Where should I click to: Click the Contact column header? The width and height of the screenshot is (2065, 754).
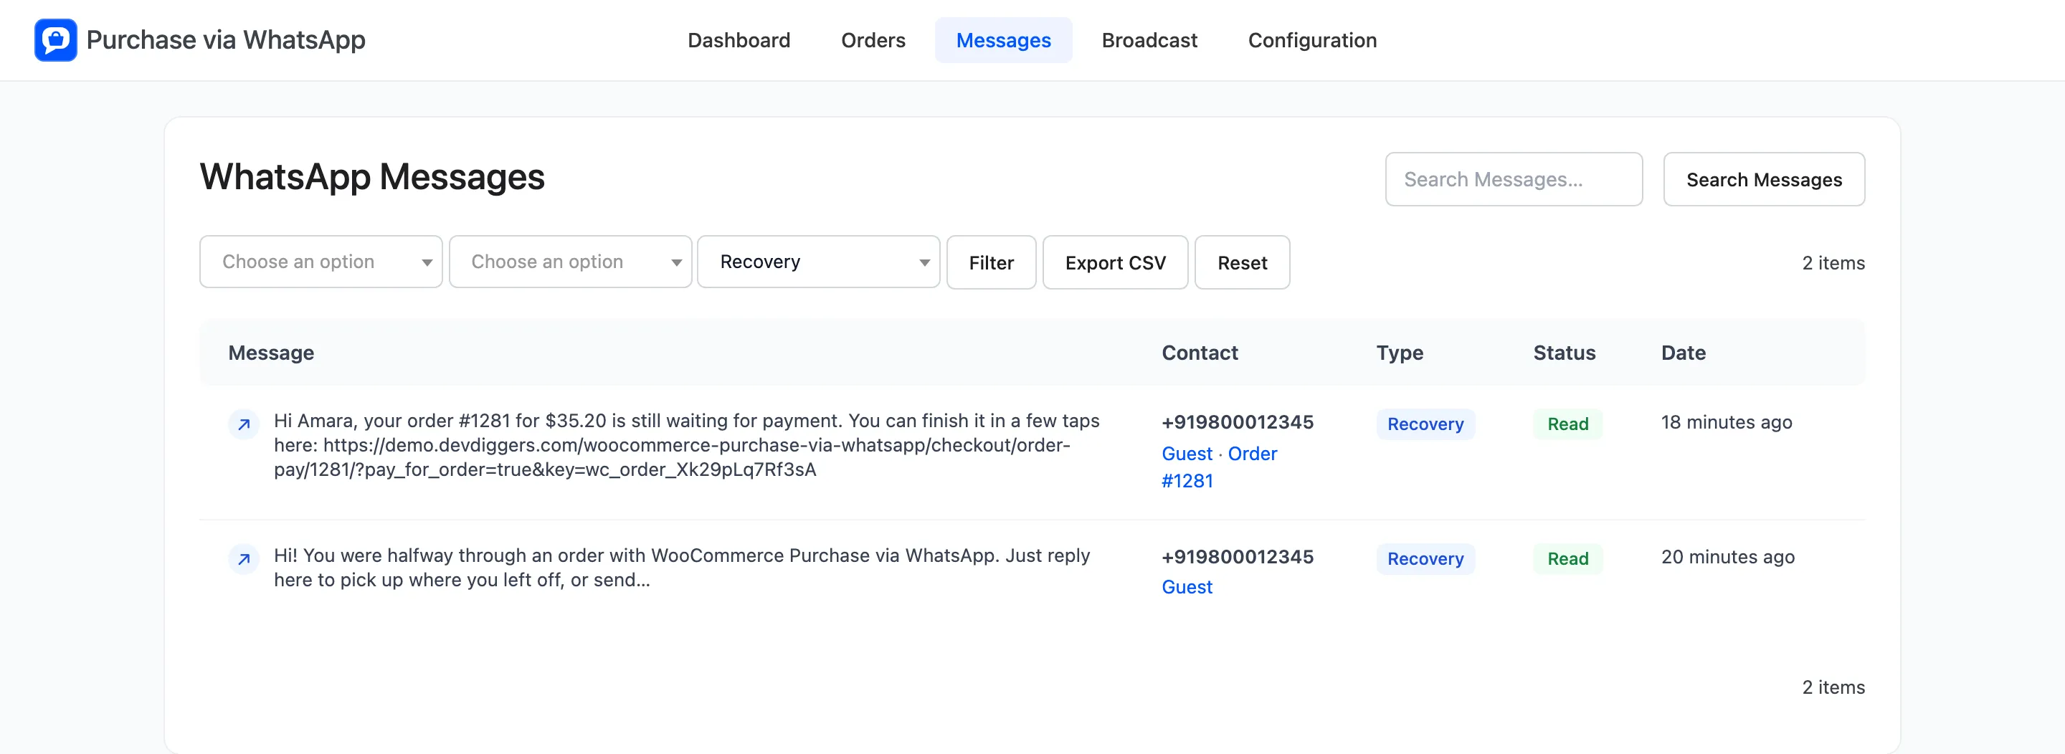[1200, 353]
